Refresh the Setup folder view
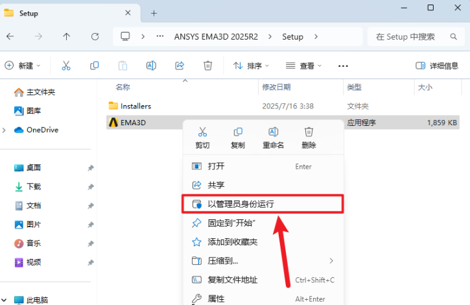The height and width of the screenshot is (305, 470). [95, 36]
